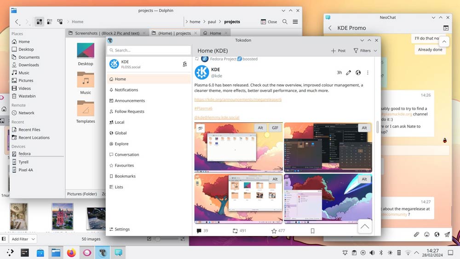Open Notifications in Tokodon sidebar
Image resolution: width=460 pixels, height=259 pixels.
pyautogui.click(x=126, y=90)
